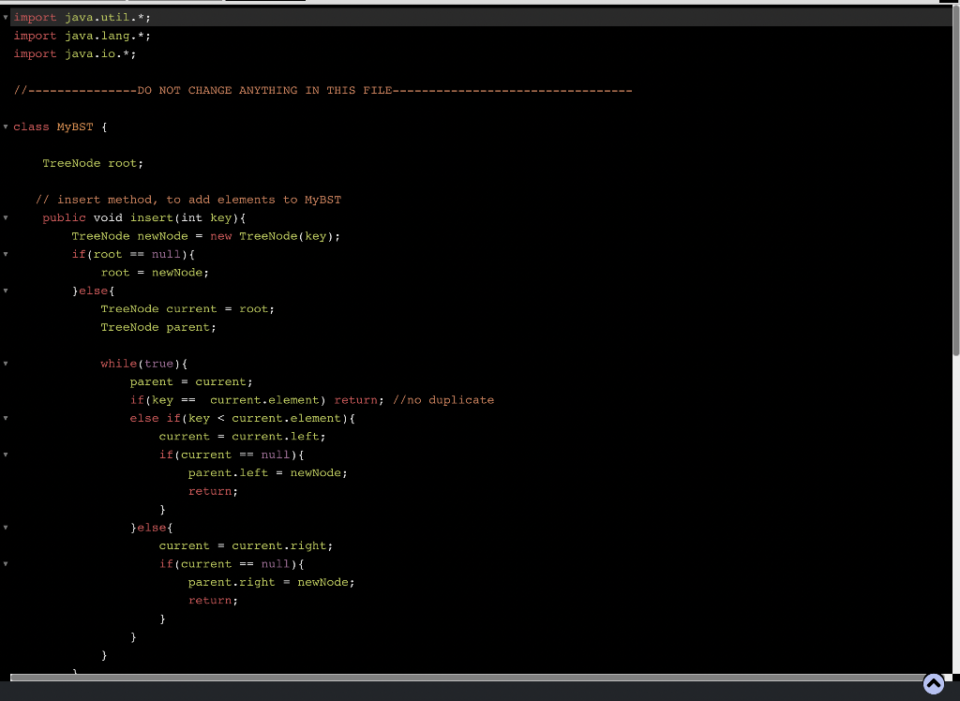Collapse the class MyBST block
Viewport: 960px width, 701px height.
tap(6, 127)
